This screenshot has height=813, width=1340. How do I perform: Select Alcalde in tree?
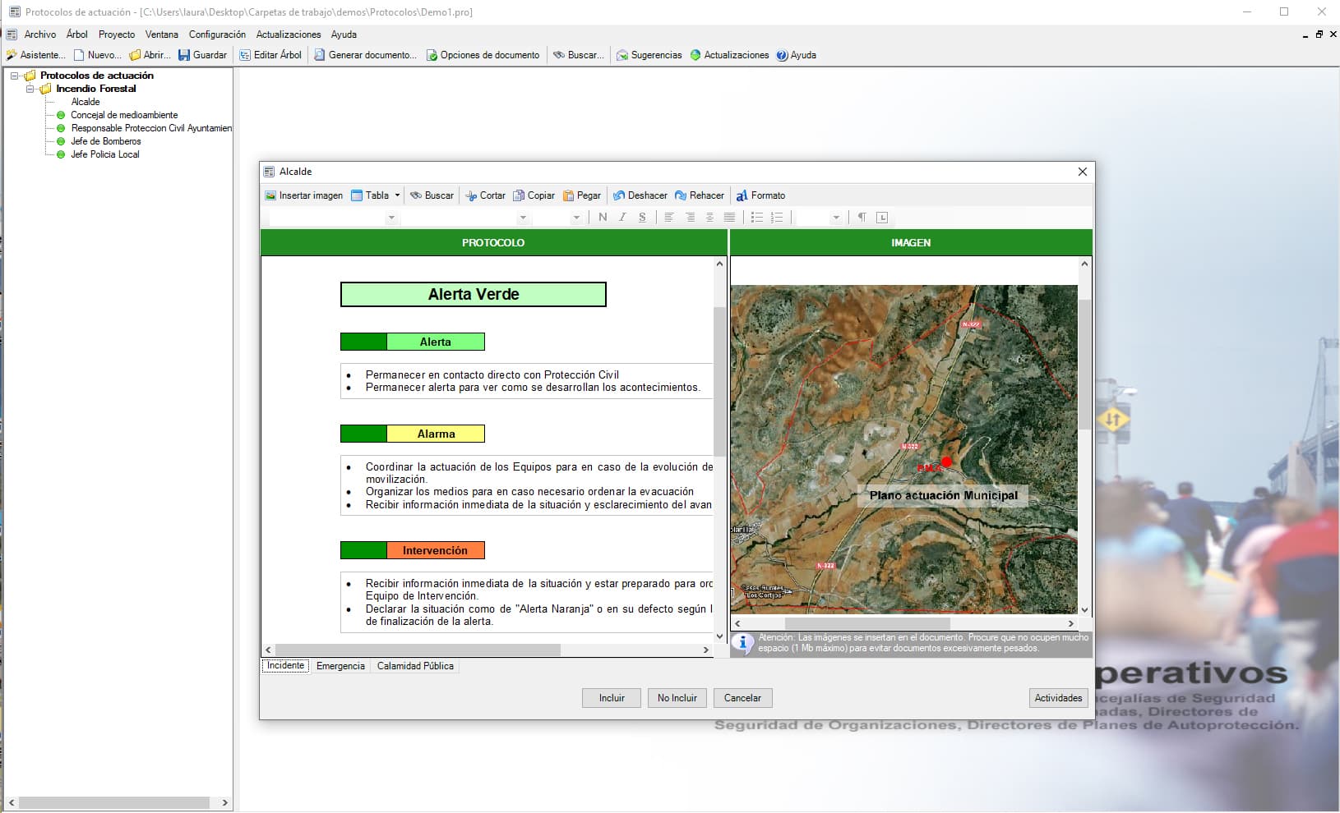pyautogui.click(x=85, y=102)
